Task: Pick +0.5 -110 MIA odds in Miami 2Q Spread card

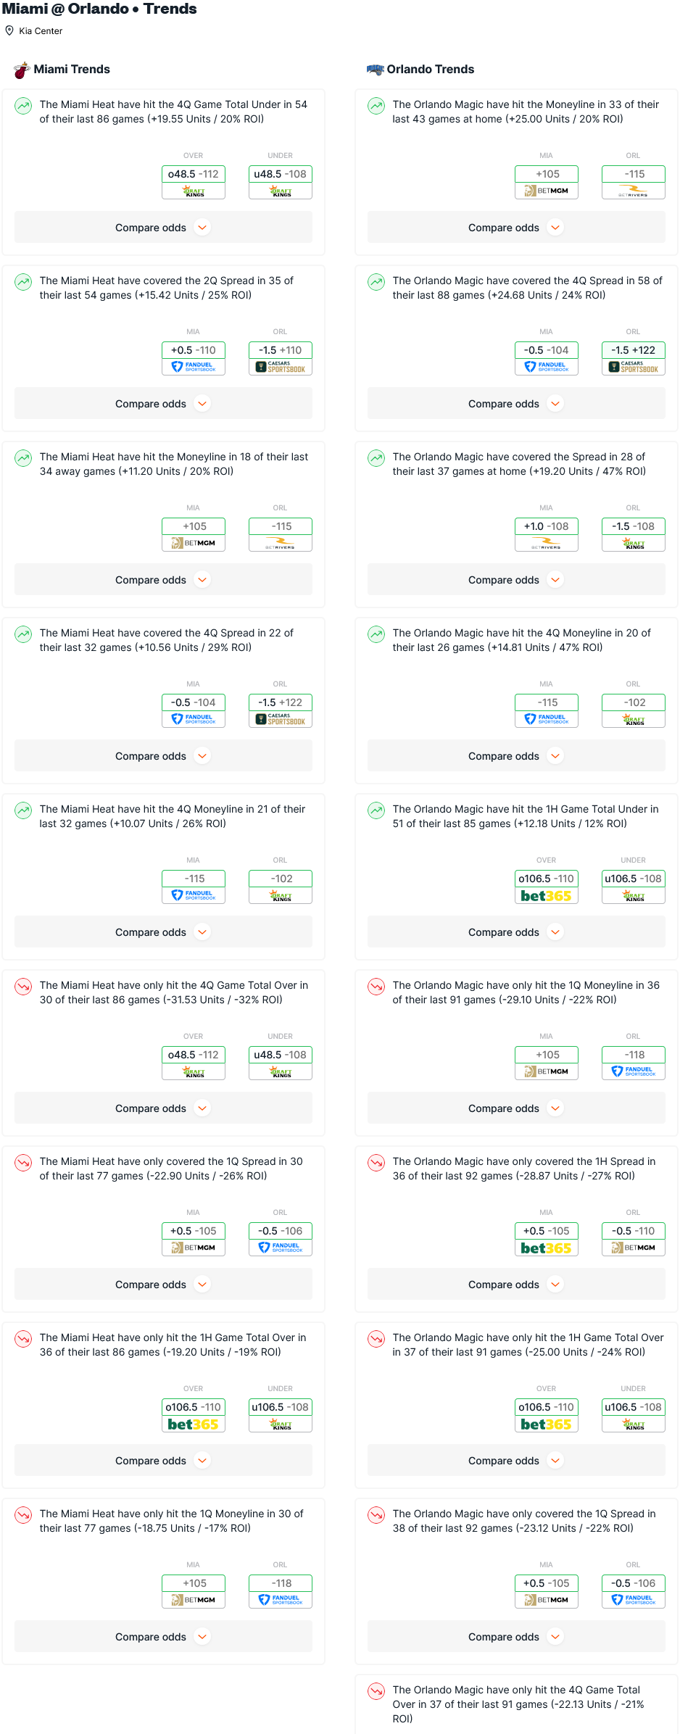Action: [x=193, y=350]
